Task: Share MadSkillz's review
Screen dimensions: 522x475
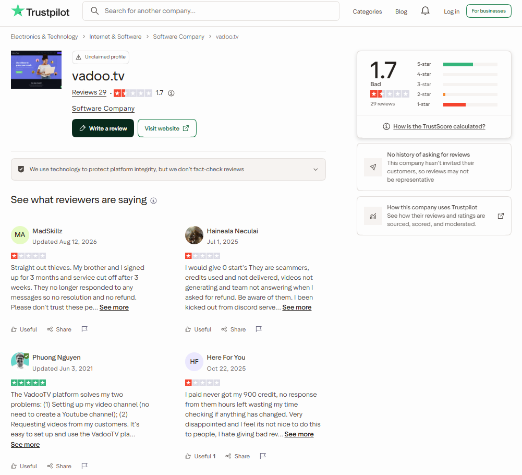Action: click(59, 329)
